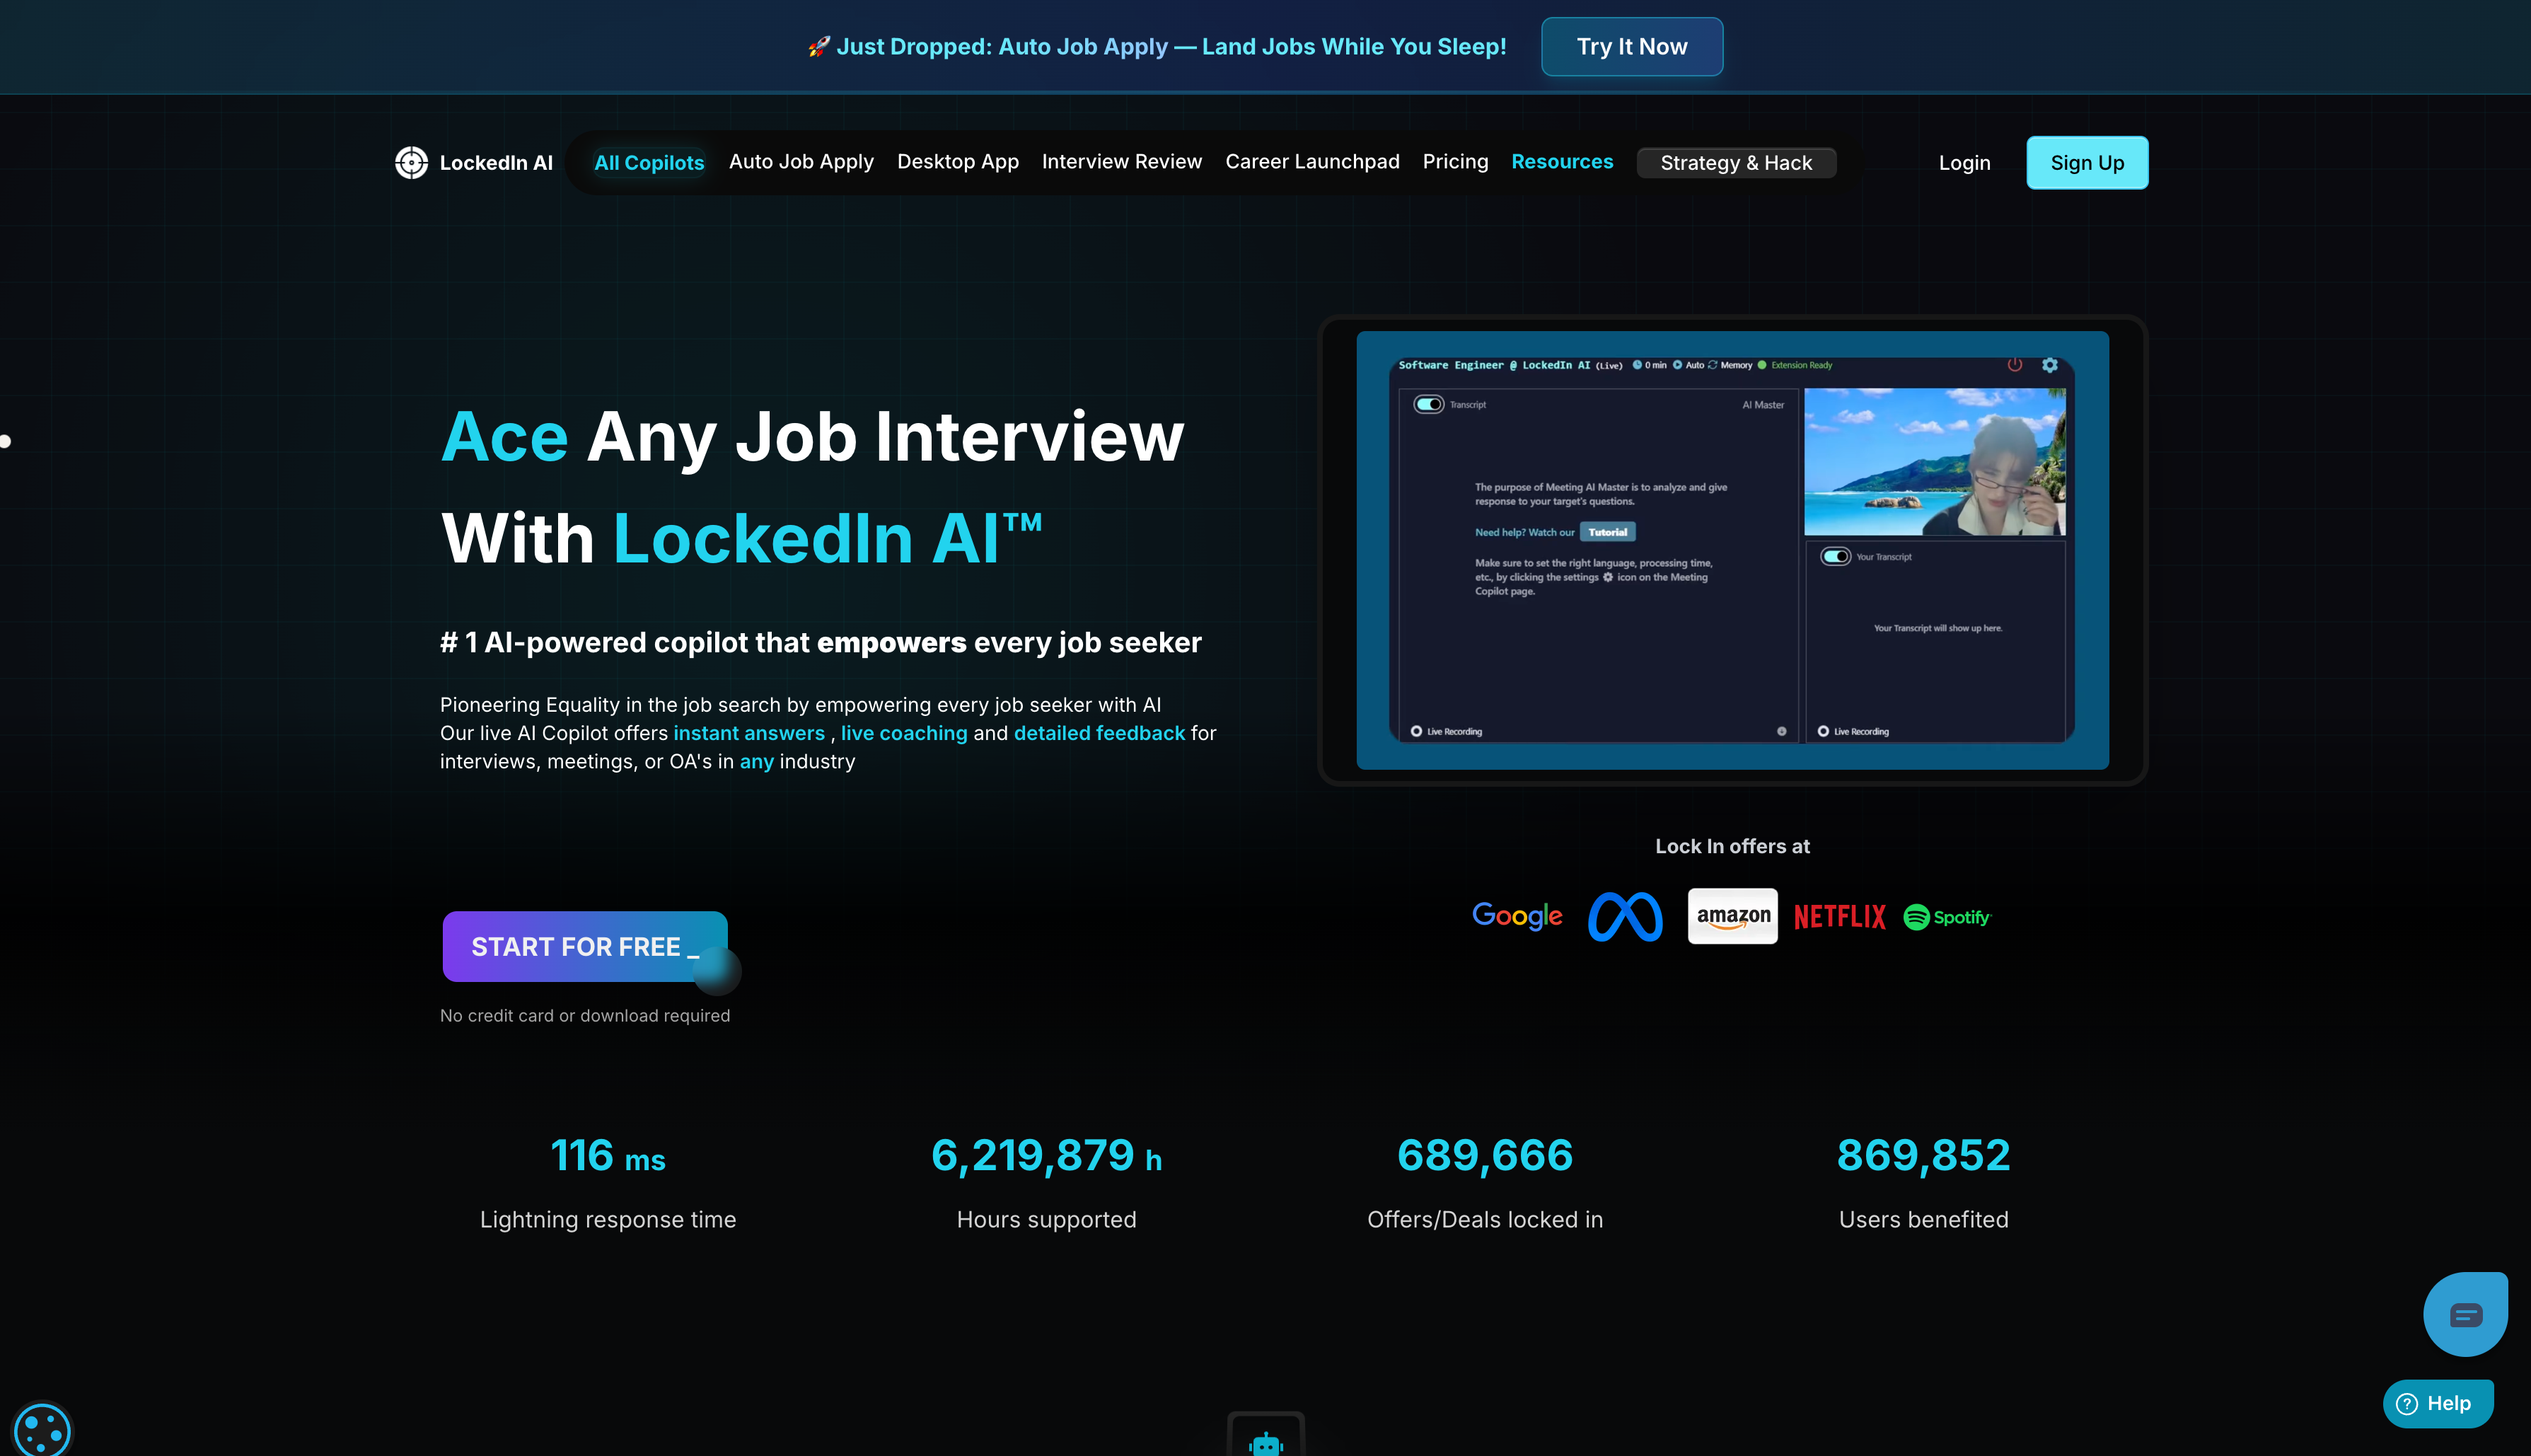Click the 'live coaching' highlighted text

pos(903,733)
